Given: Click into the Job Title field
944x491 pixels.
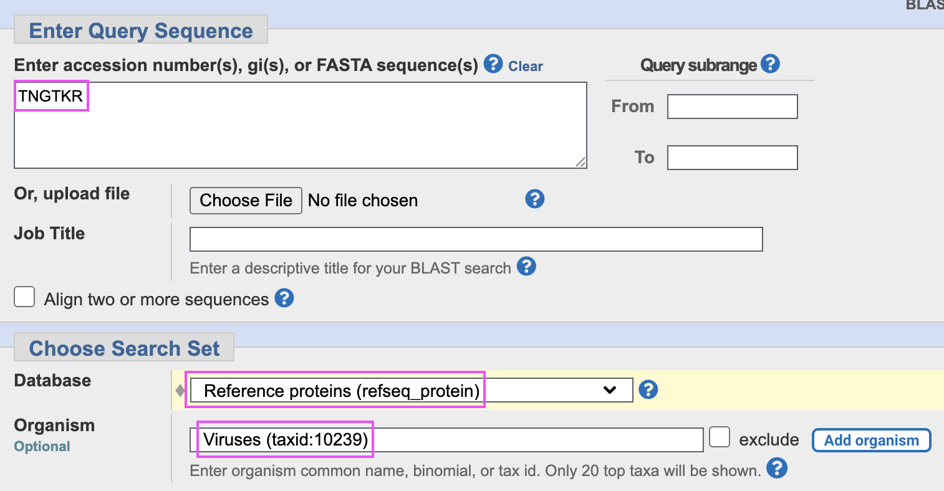Looking at the screenshot, I should (475, 239).
